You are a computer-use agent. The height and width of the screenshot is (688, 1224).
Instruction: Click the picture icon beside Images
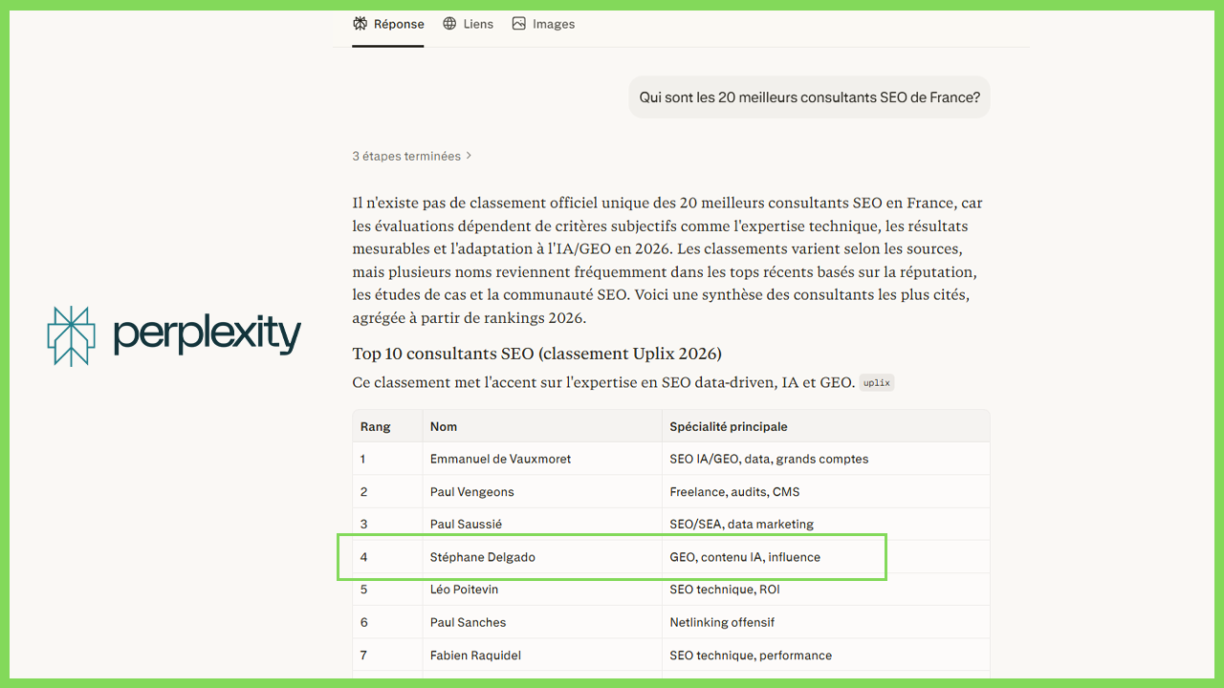pos(518,24)
